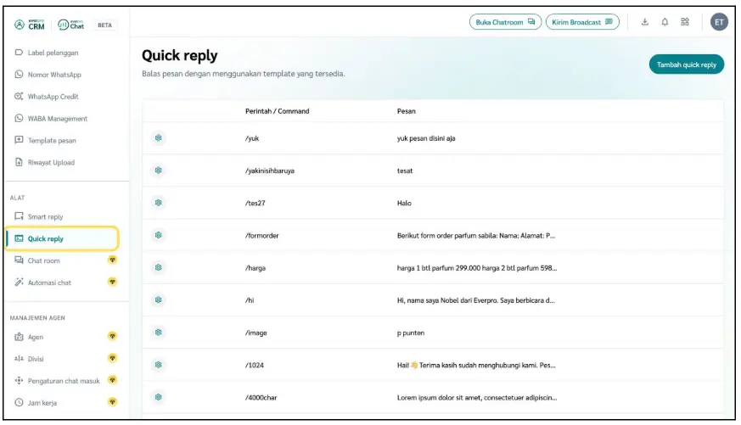Screen dimensions: 741x425
Task: Click gear icon beside /4000char row
Action: [x=158, y=397]
